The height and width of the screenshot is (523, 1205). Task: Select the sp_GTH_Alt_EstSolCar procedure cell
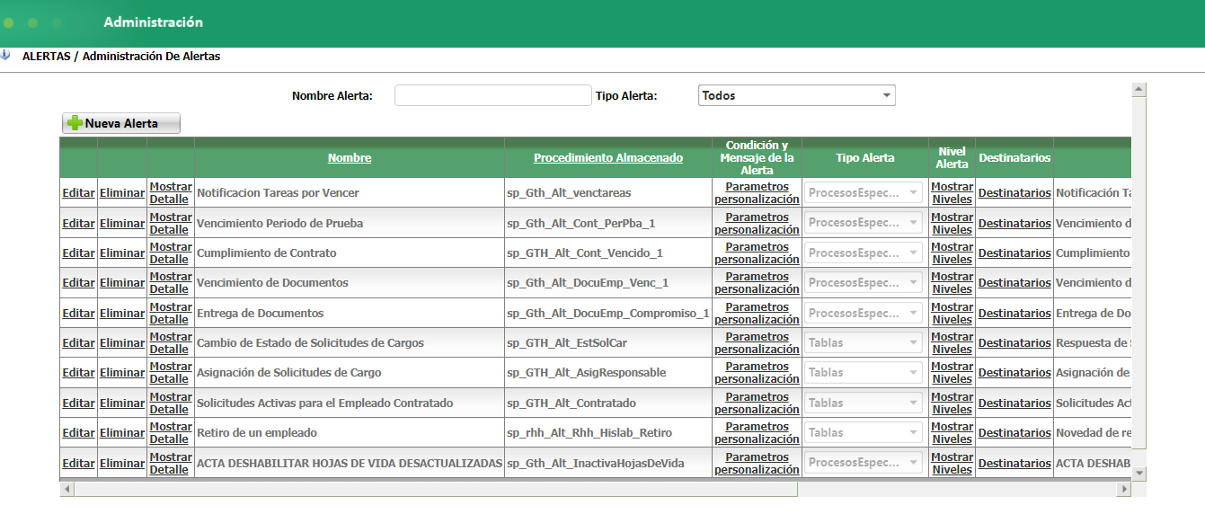pyautogui.click(x=608, y=343)
